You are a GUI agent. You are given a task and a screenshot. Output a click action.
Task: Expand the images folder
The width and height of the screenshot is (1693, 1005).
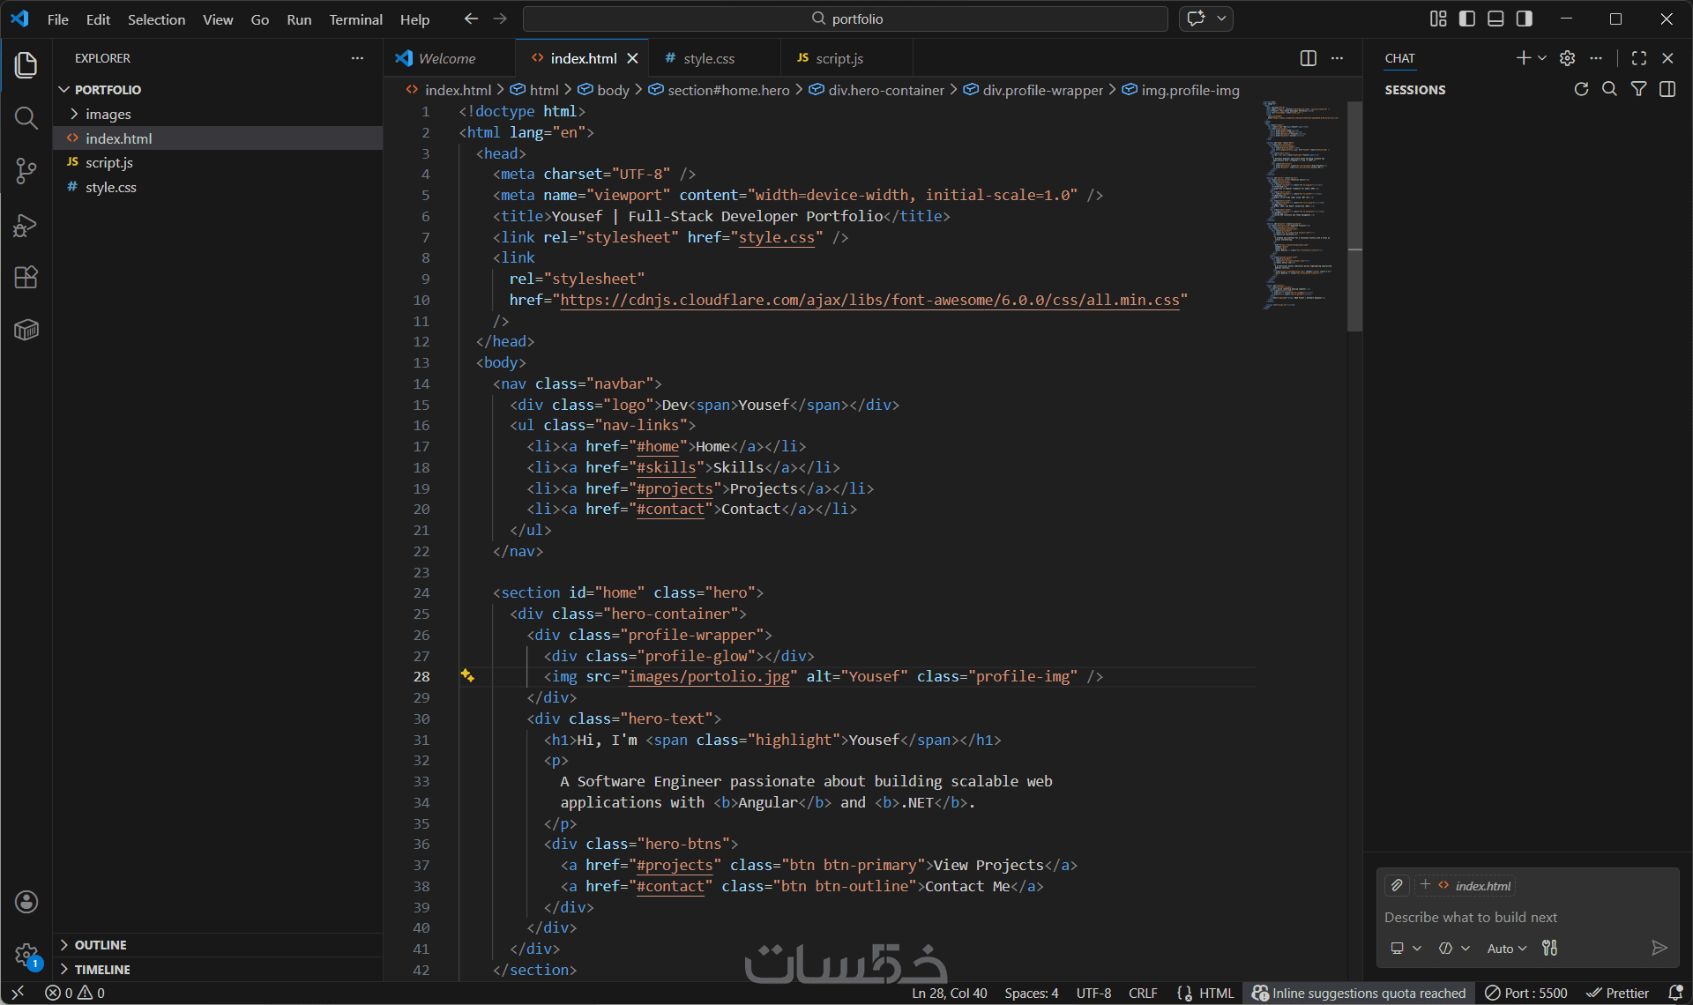[108, 115]
